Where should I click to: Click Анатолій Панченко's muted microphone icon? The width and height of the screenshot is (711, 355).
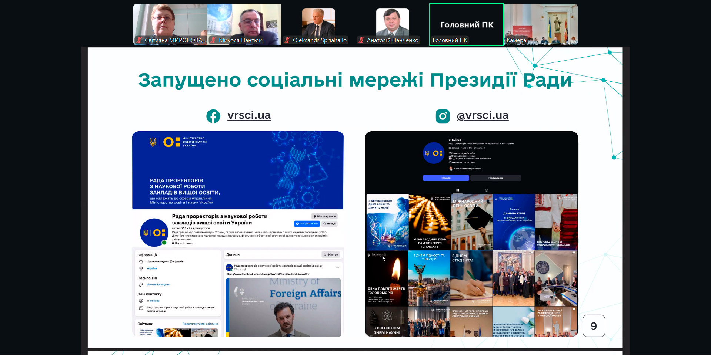coord(361,40)
